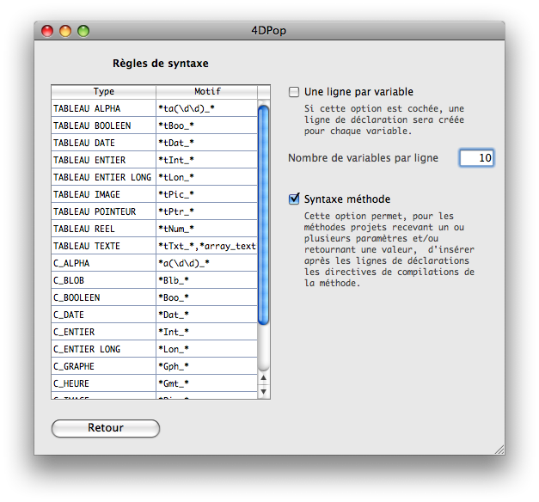Select the TABLEAU POINTEUR type cell
Image resolution: width=539 pixels, height=502 pixels.
coord(103,211)
